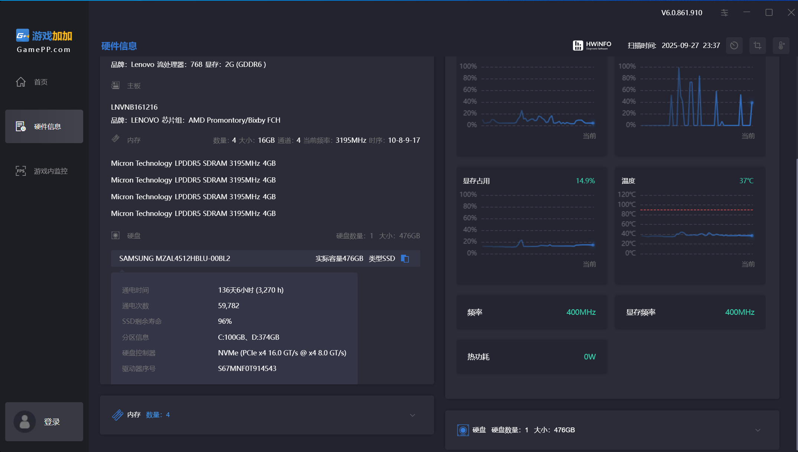
Task: Click the AMD Promontory/Bixby FCH chipset text
Action: (x=234, y=120)
